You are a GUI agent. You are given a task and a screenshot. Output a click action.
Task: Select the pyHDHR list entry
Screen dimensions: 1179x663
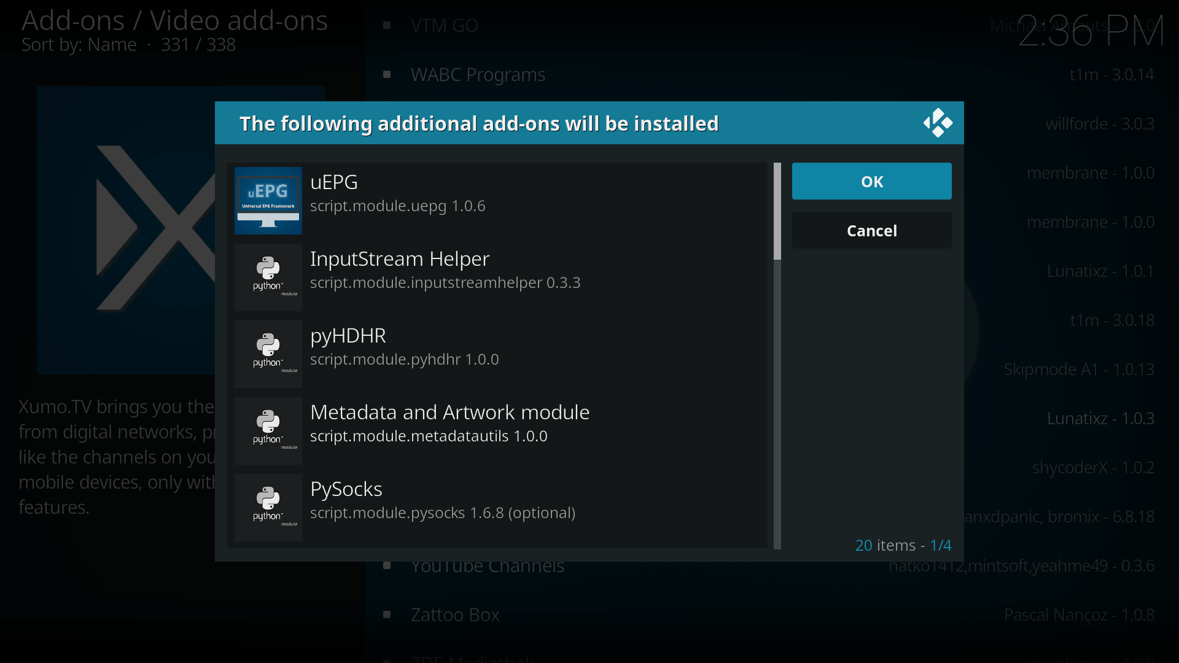point(497,354)
